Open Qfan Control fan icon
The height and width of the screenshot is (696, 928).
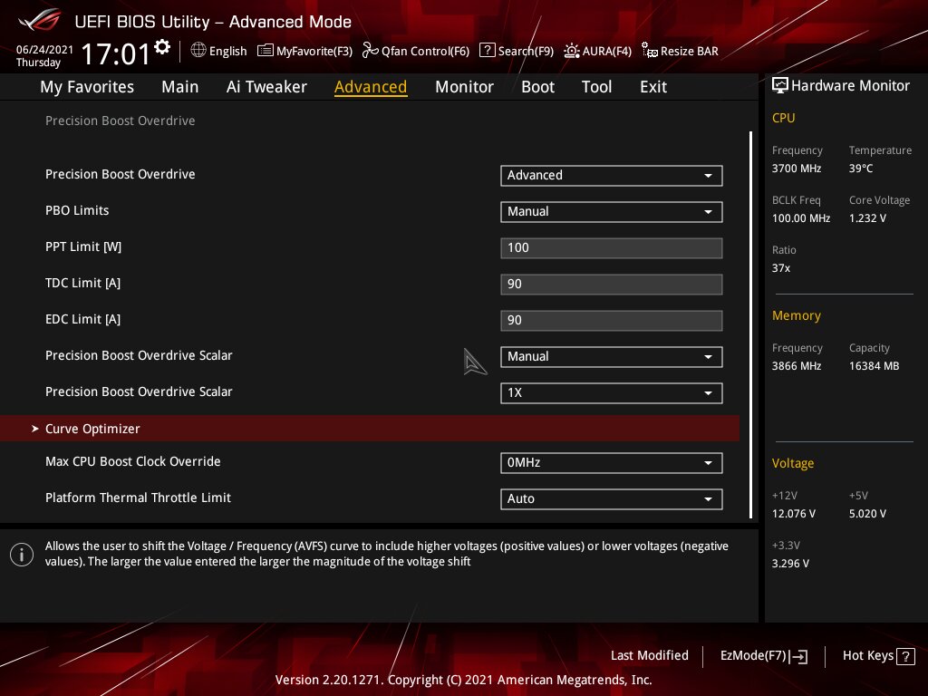pyautogui.click(x=370, y=51)
